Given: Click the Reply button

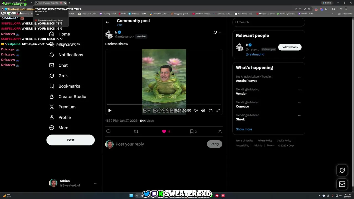Looking at the screenshot, I should [215, 144].
